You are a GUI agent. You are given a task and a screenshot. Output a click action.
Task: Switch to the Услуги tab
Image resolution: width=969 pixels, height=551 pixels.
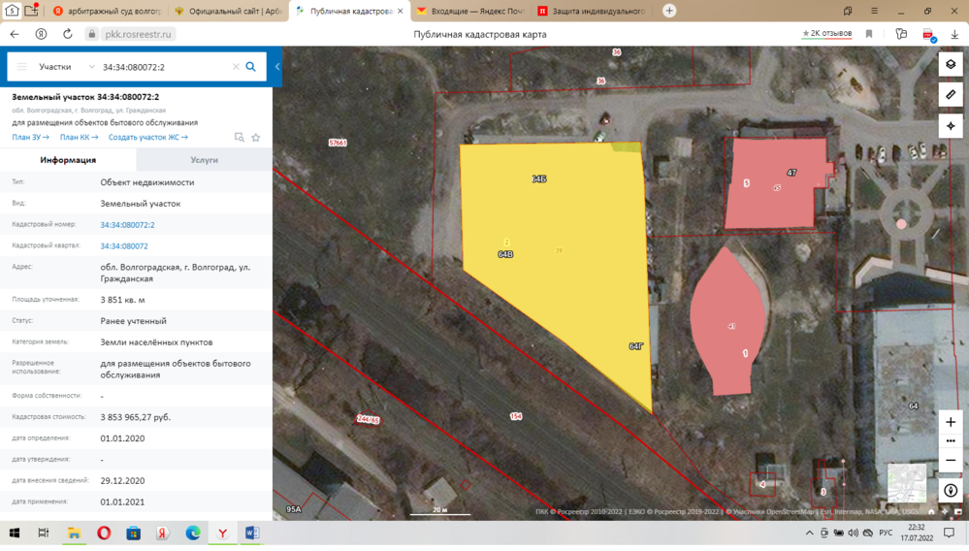[x=204, y=160]
